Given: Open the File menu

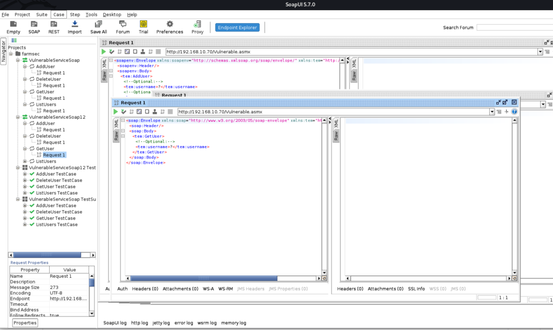Looking at the screenshot, I should pos(5,15).
